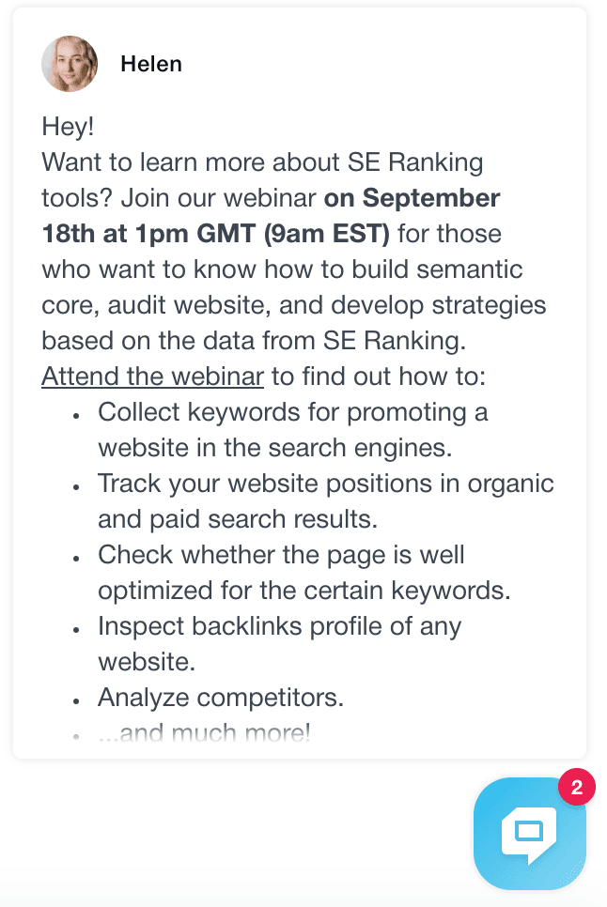Screen dimensions: 607x907
Task: Select the Track your website positions bullet
Action: pyautogui.click(x=326, y=501)
